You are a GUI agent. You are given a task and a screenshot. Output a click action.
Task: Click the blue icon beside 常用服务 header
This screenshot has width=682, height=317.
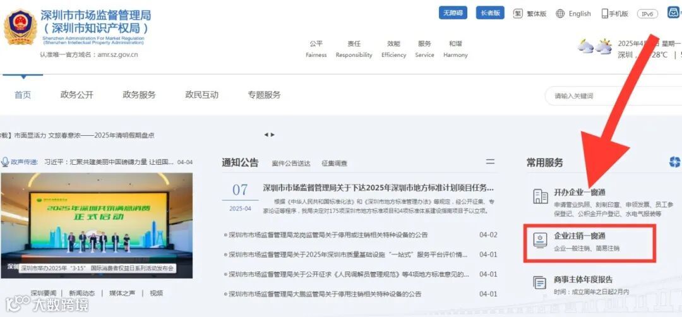click(x=674, y=162)
